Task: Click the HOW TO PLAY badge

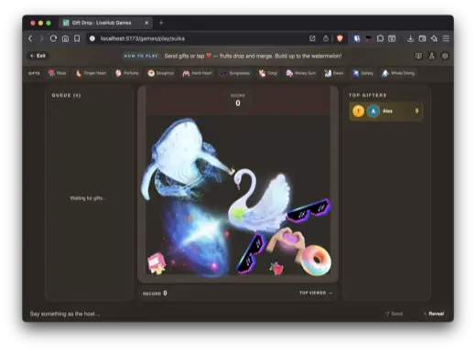Action: pos(141,56)
